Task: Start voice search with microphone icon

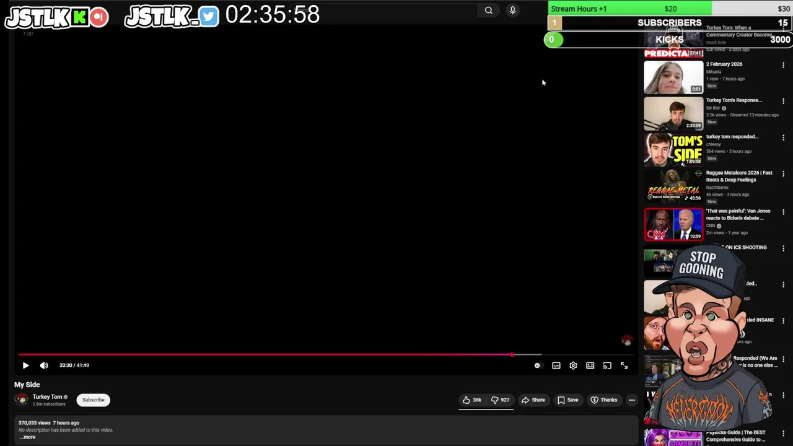Action: click(512, 10)
